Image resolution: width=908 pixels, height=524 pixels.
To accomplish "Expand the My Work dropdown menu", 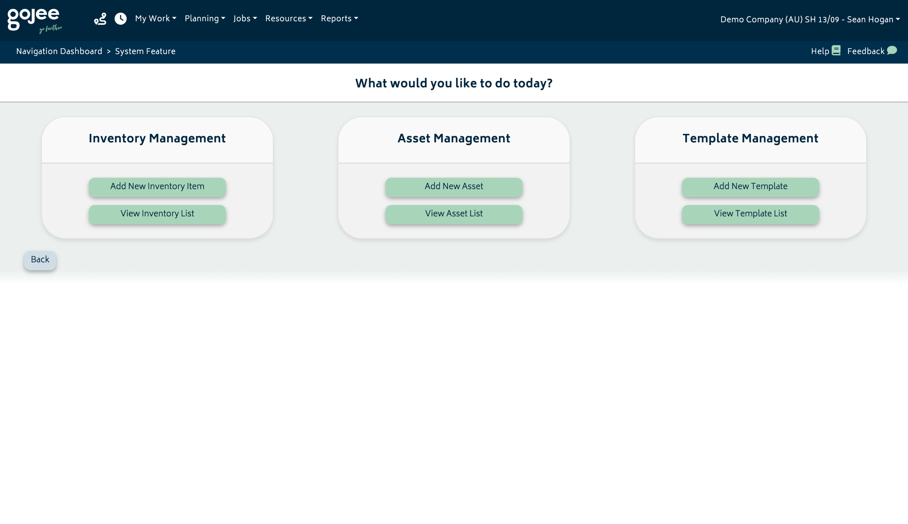I will (x=155, y=19).
